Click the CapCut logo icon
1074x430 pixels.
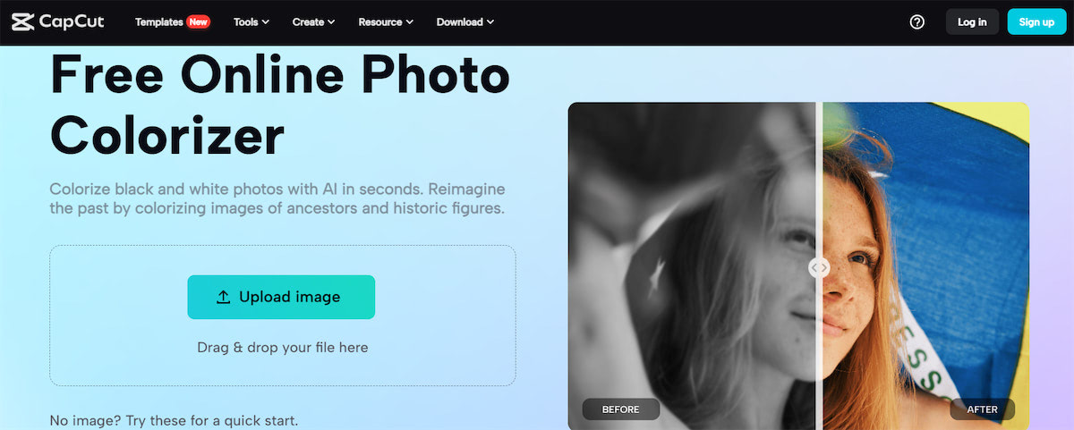(x=23, y=21)
